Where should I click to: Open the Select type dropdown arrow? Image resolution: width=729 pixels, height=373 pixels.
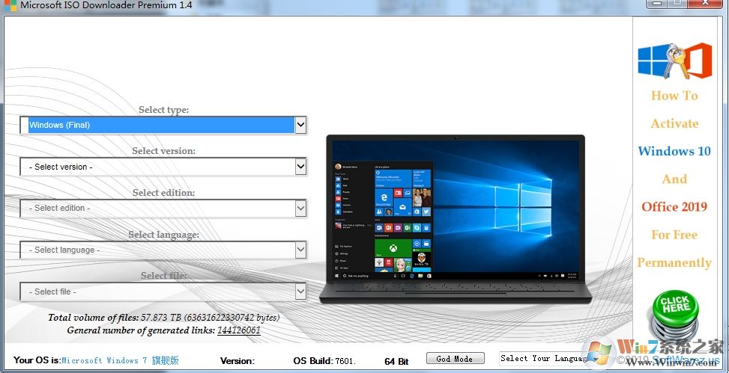pyautogui.click(x=300, y=125)
